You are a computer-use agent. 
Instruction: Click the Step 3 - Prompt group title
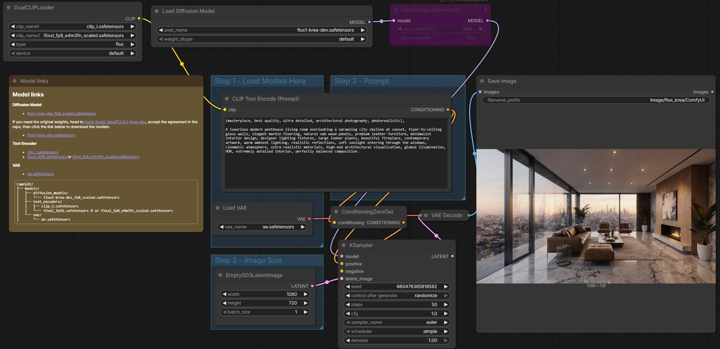click(x=361, y=81)
